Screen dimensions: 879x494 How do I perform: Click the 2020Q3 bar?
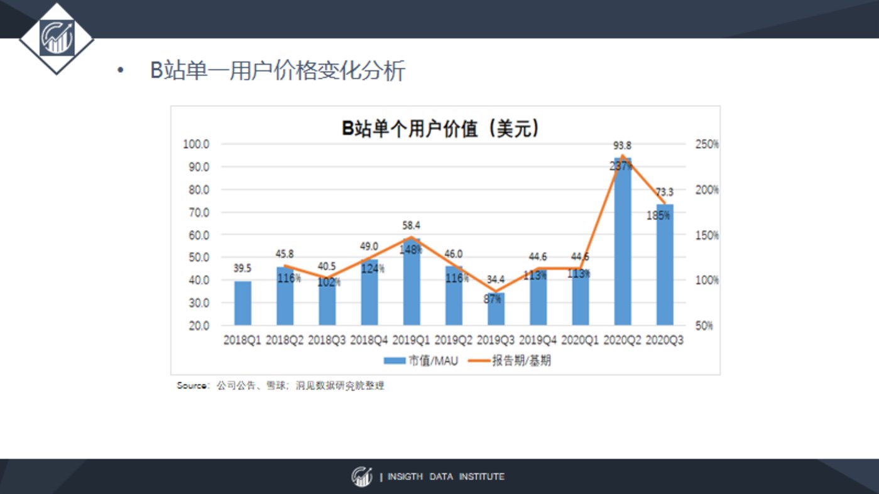coord(664,265)
